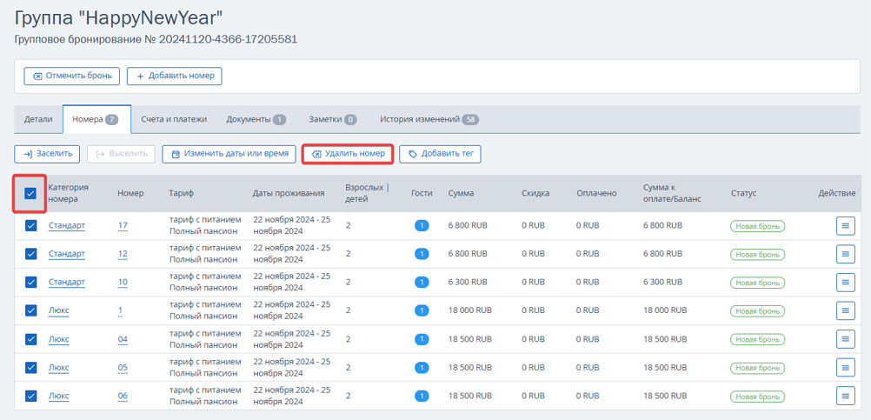Open Стандарт category link for room 17
The image size is (871, 420).
(67, 225)
